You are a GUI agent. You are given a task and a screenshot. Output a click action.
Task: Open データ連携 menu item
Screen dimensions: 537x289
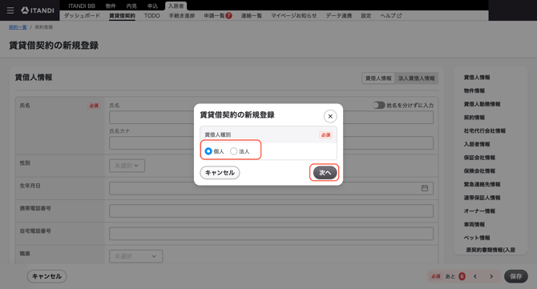coord(339,16)
